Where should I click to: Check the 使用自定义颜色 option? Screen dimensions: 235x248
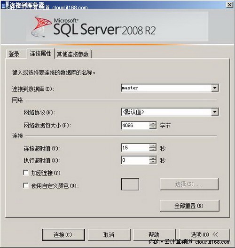[x=26, y=185]
